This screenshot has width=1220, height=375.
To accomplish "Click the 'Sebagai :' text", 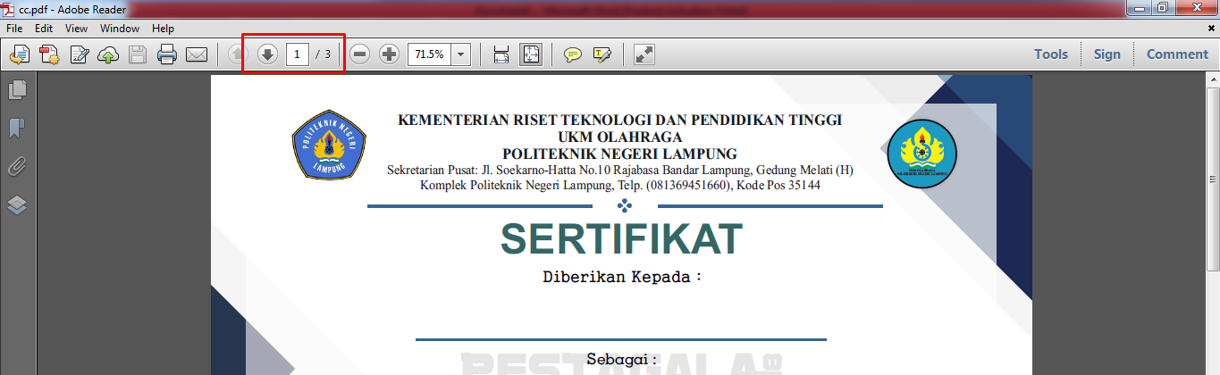I will (622, 360).
